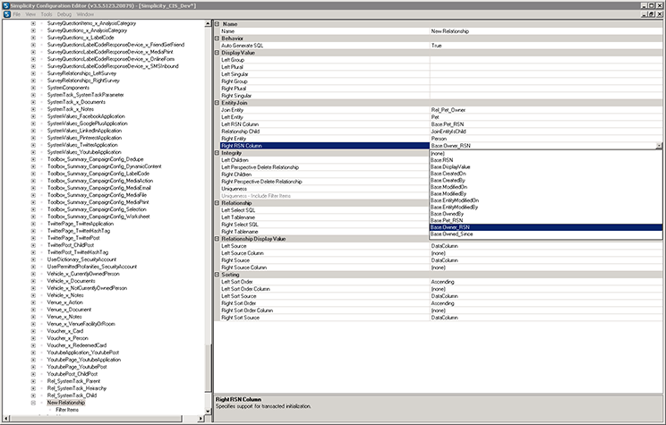The width and height of the screenshot is (666, 425).
Task: Select the Uniqueness property row
Action: pos(325,189)
